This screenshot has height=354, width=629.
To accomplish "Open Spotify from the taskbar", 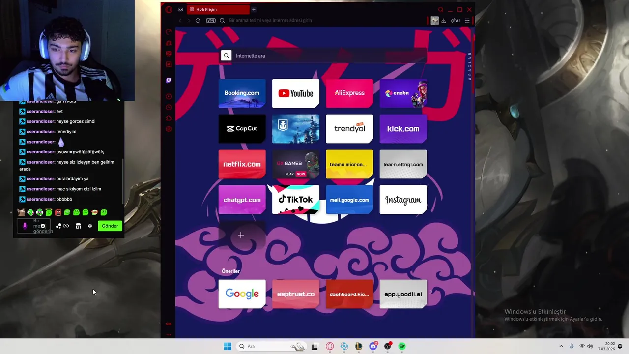I will pos(402,346).
